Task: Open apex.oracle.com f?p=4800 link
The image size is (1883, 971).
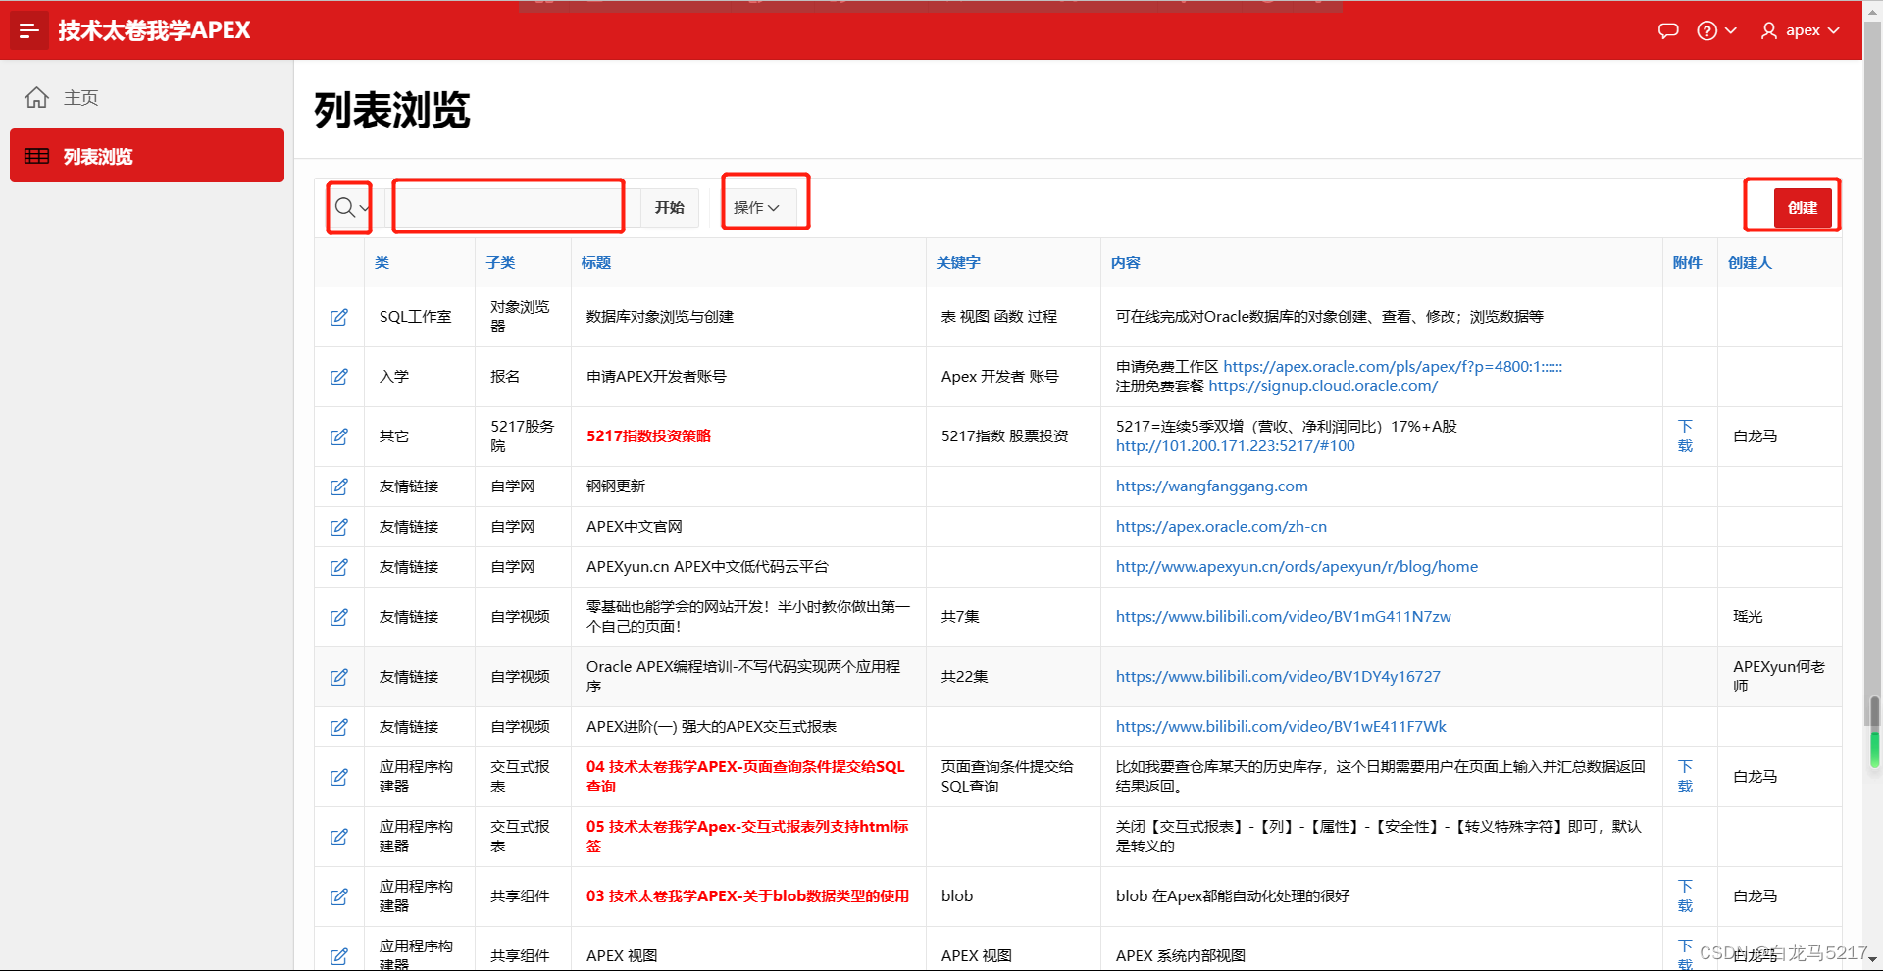Action: pyautogui.click(x=1393, y=367)
